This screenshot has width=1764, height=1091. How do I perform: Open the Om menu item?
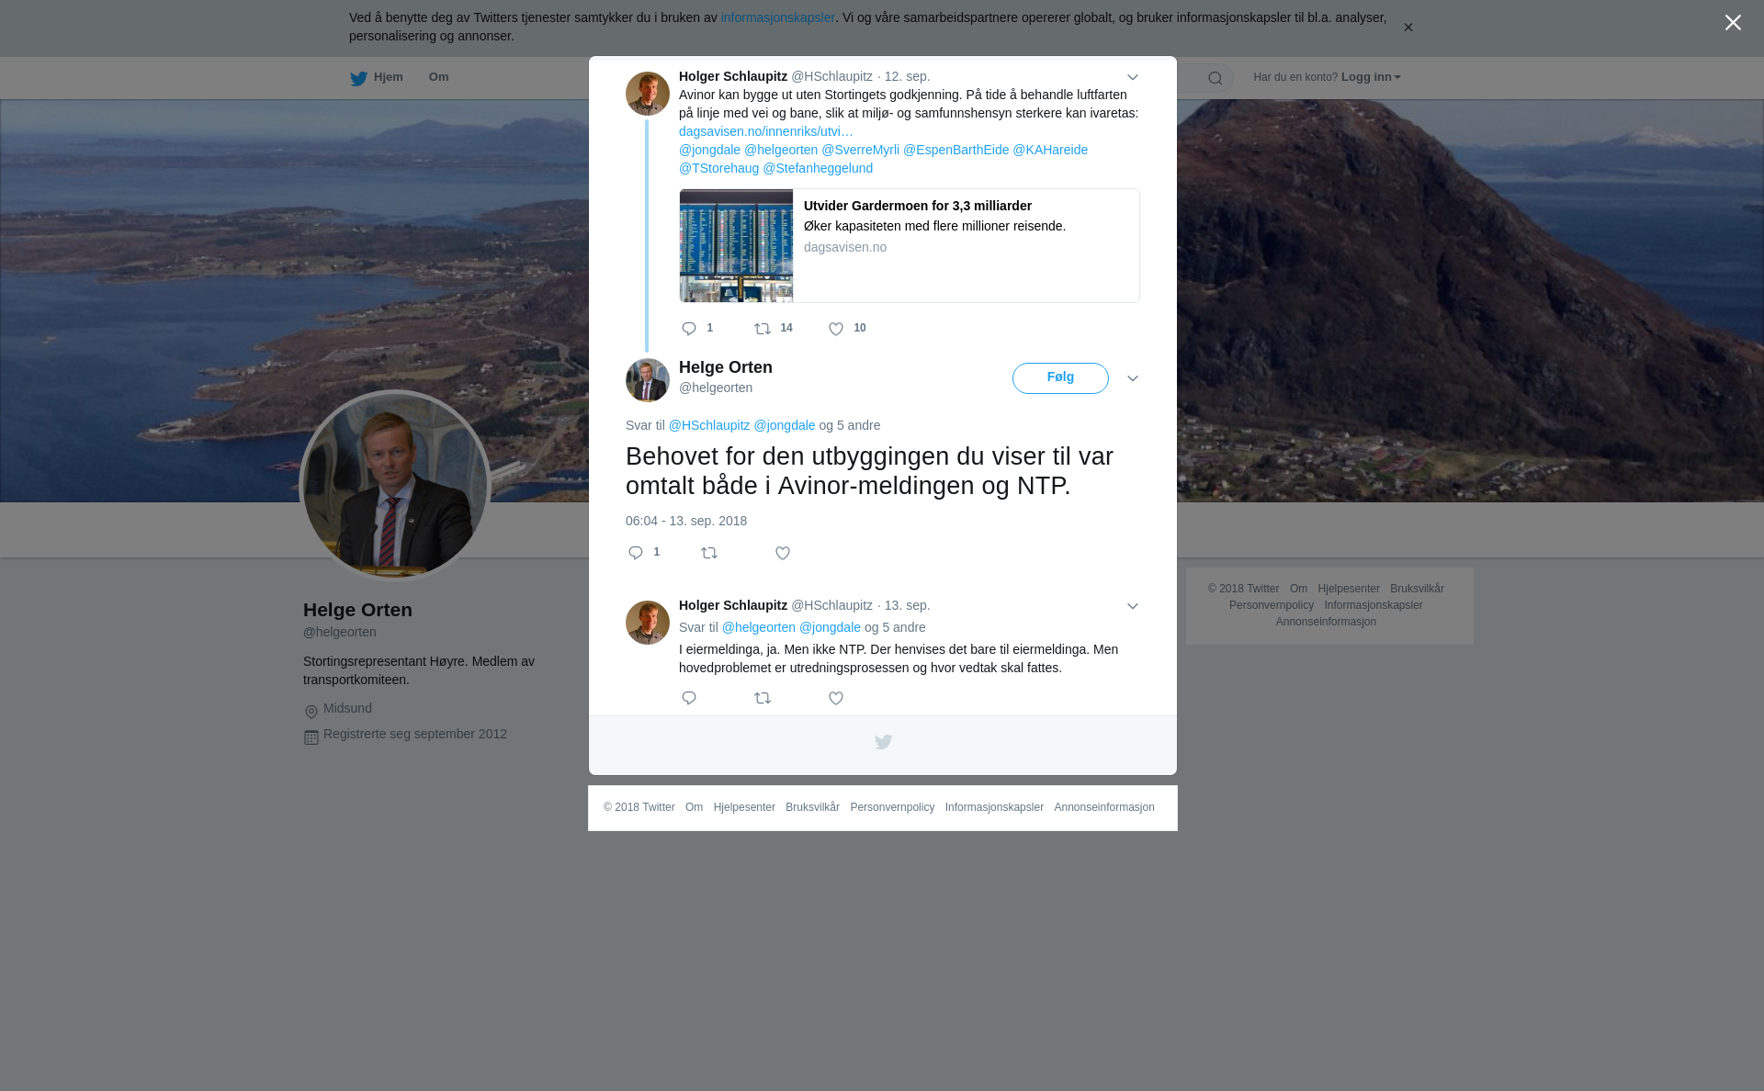[439, 77]
